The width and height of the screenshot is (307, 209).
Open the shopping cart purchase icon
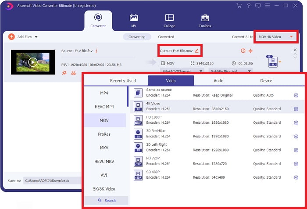click(239, 6)
